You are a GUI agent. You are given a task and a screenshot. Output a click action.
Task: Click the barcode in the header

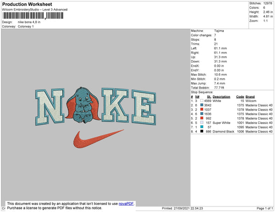[33, 16]
